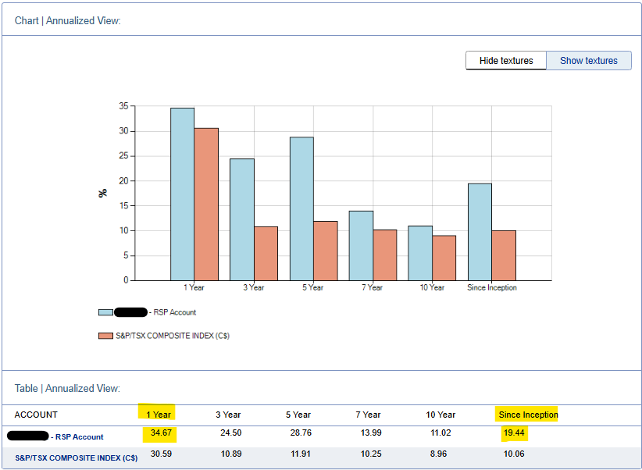Click the RSP value 19.44
Screen dimensions: 642x470
(x=514, y=433)
